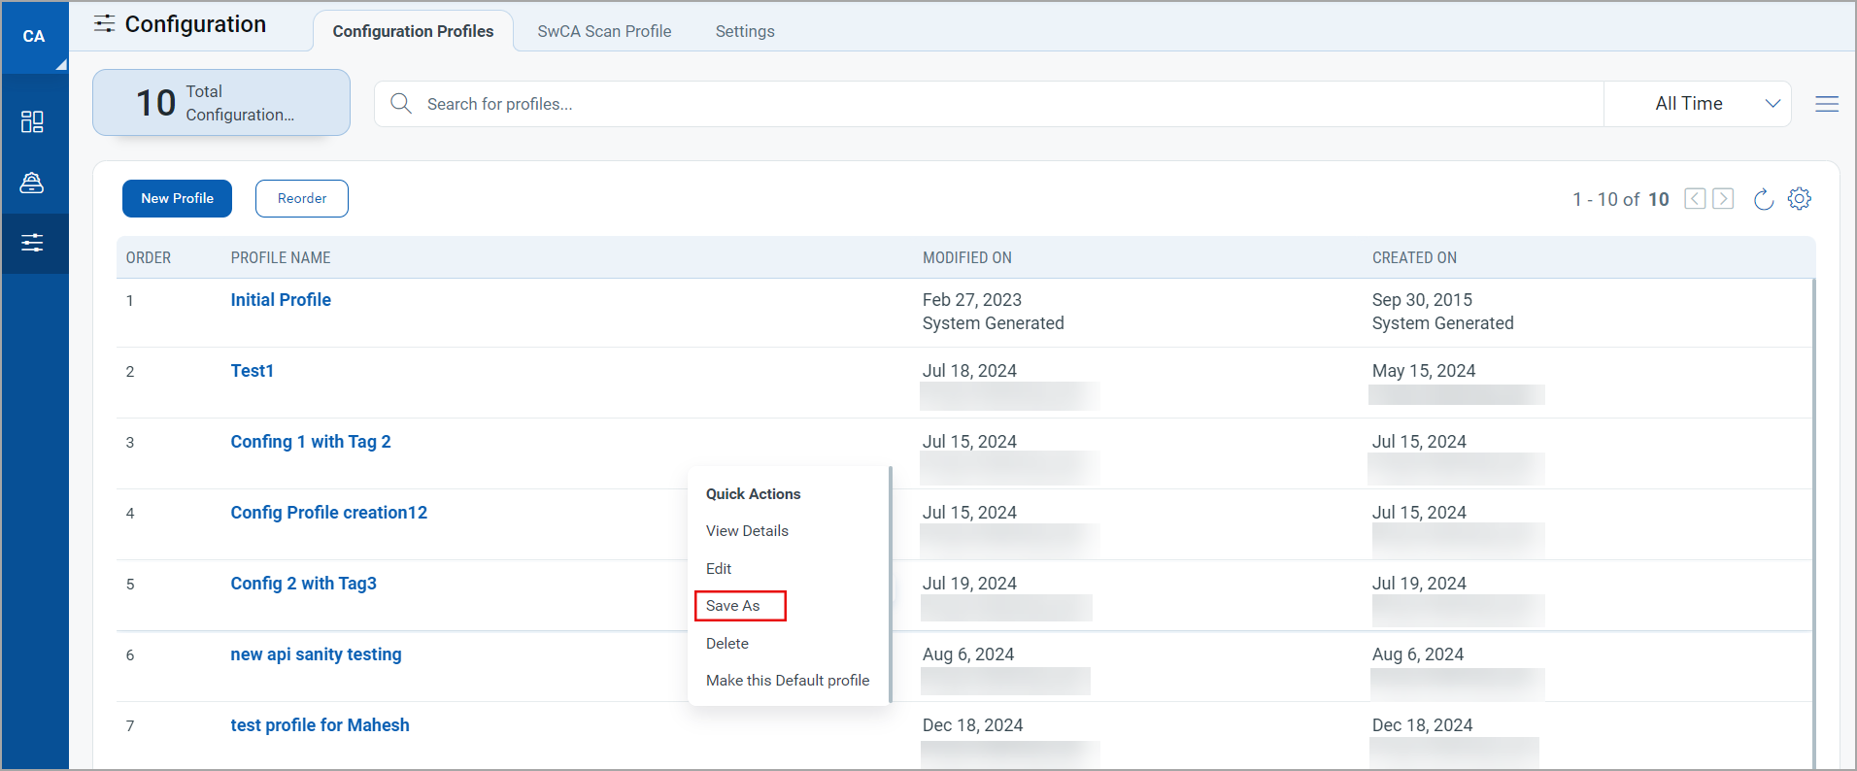Open Config 2 with Tag3 profile

303,584
